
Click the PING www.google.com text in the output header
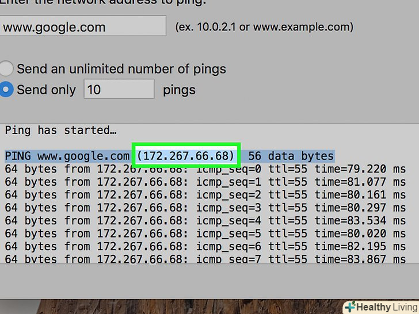[x=67, y=156]
